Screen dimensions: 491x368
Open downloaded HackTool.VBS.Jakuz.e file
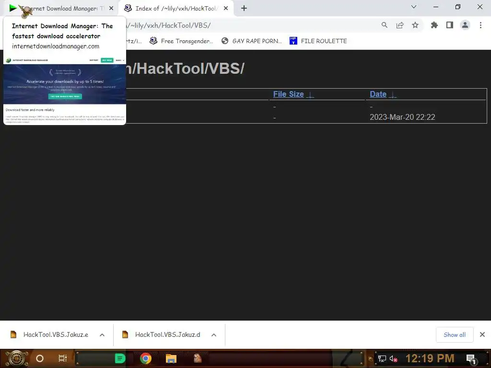tap(56, 335)
